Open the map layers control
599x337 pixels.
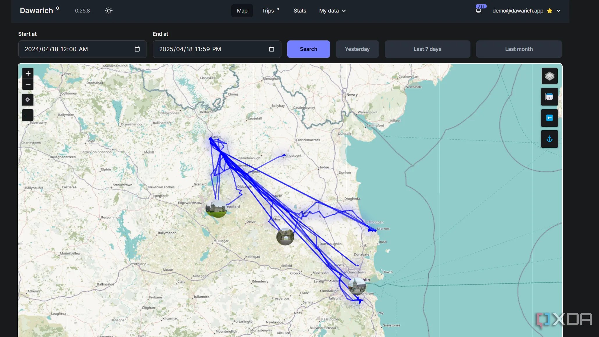pos(550,76)
